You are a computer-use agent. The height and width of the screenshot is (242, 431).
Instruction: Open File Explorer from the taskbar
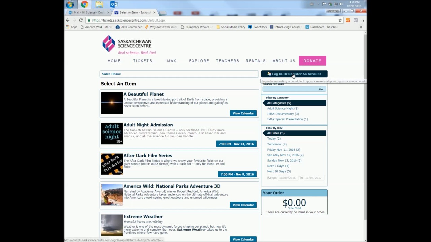(99, 4)
